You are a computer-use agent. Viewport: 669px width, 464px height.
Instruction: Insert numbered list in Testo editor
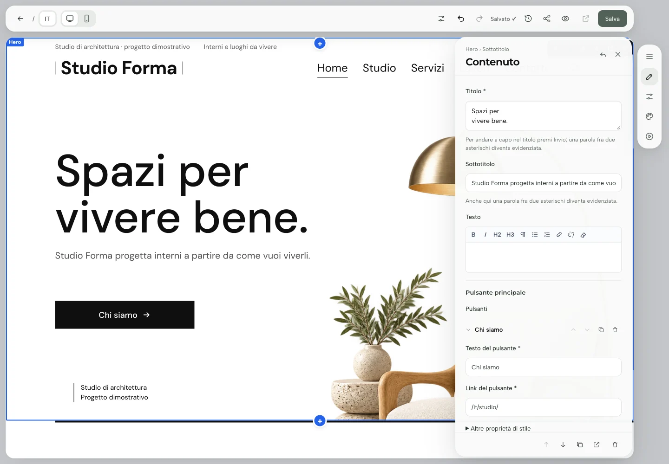pyautogui.click(x=547, y=235)
